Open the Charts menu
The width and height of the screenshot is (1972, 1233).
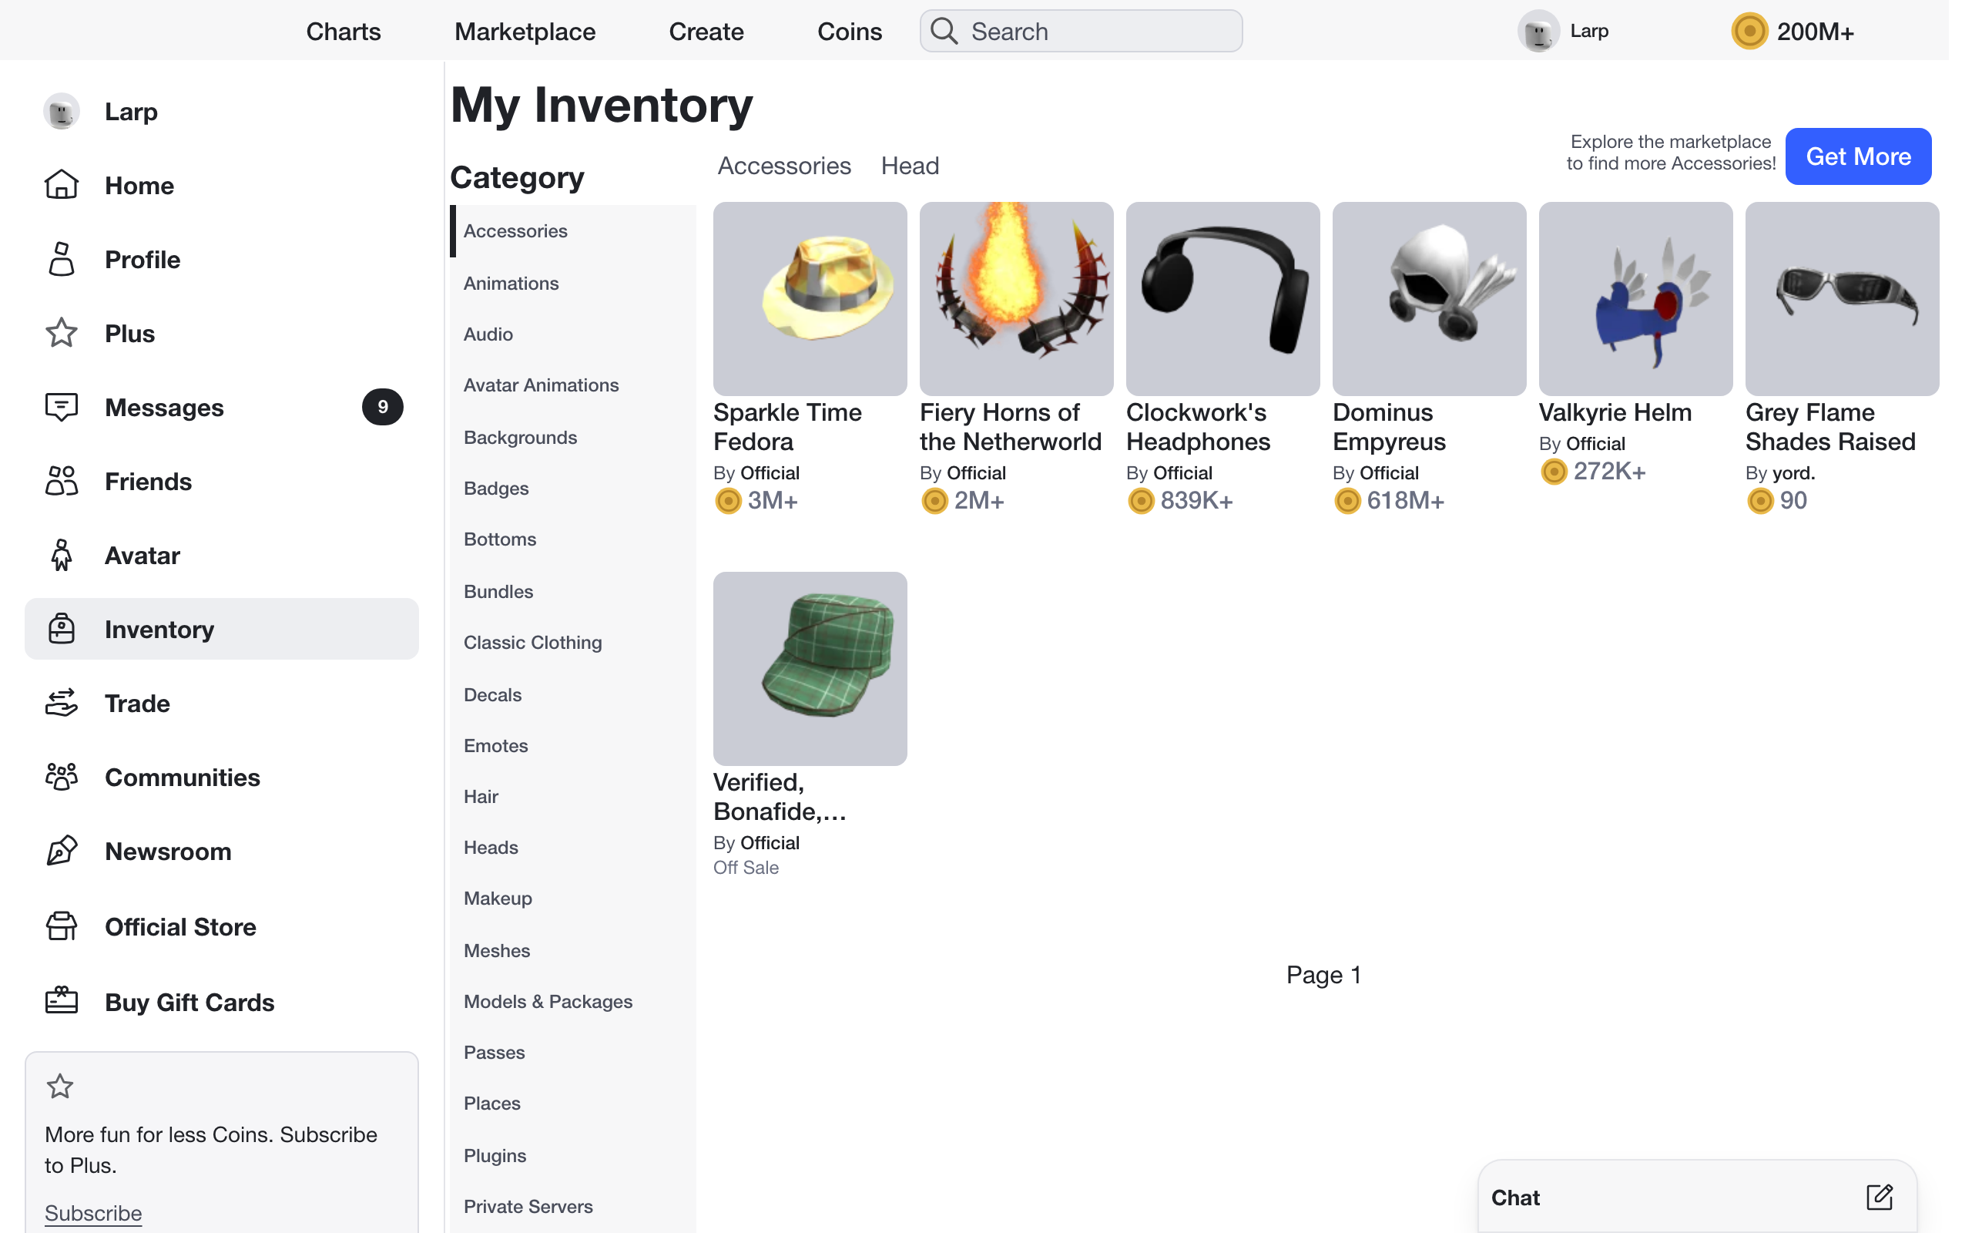[x=343, y=31]
